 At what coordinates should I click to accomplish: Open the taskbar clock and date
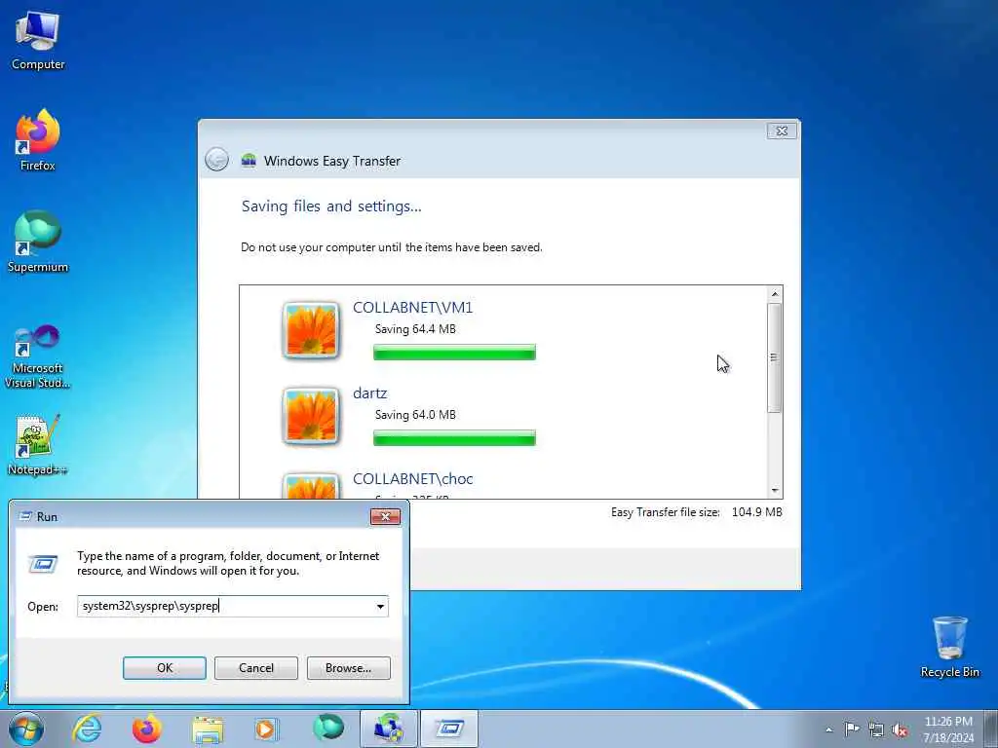pyautogui.click(x=948, y=729)
